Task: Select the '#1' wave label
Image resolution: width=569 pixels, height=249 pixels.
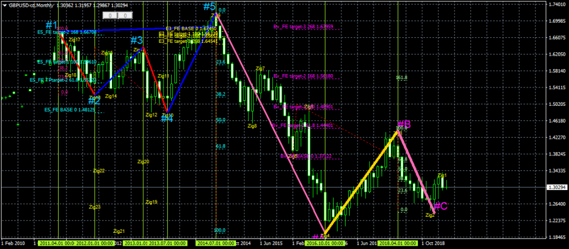Action: [x=51, y=26]
